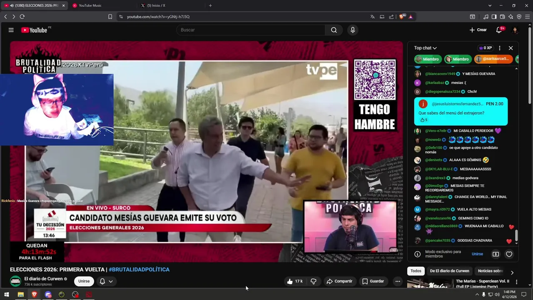Open the account avatar menu

515,30
